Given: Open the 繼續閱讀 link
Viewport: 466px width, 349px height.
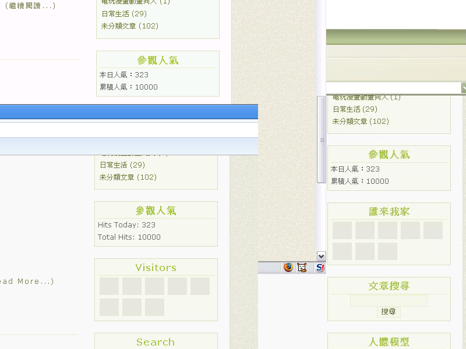Looking at the screenshot, I should (x=30, y=6).
